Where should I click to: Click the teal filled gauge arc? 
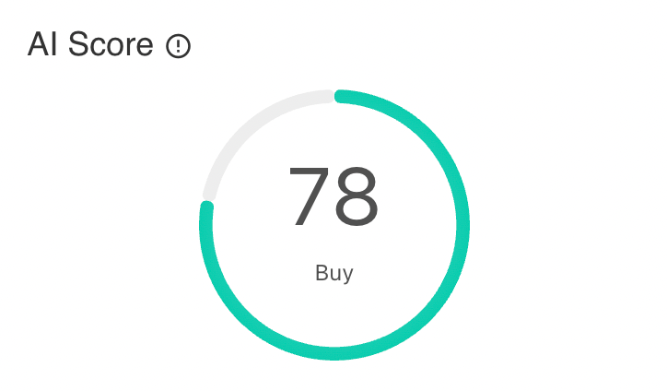tap(462, 225)
